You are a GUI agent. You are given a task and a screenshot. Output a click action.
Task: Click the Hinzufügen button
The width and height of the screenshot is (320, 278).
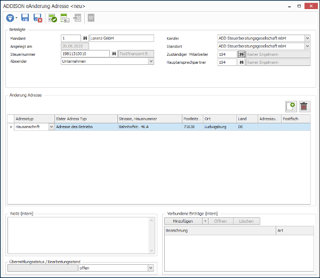point(183,221)
